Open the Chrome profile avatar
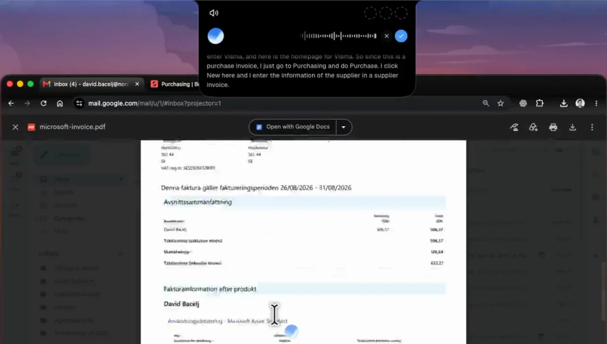 tap(580, 103)
